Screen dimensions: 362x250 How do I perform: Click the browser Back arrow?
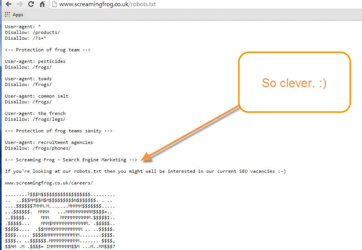[x=8, y=4]
